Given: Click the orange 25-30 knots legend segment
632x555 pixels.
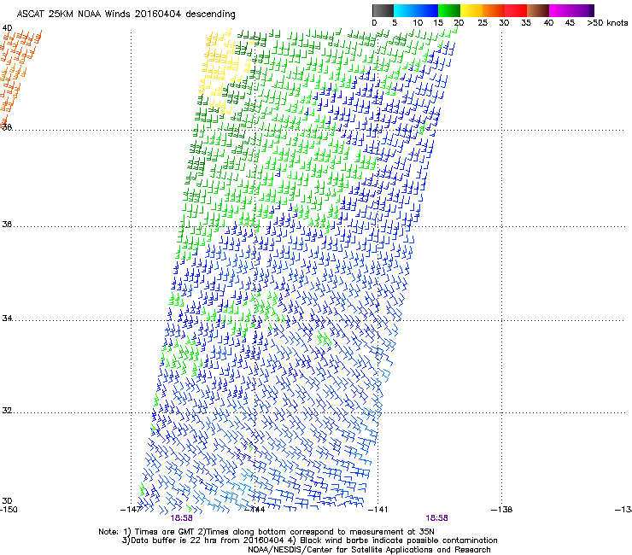Looking at the screenshot, I should point(494,10).
